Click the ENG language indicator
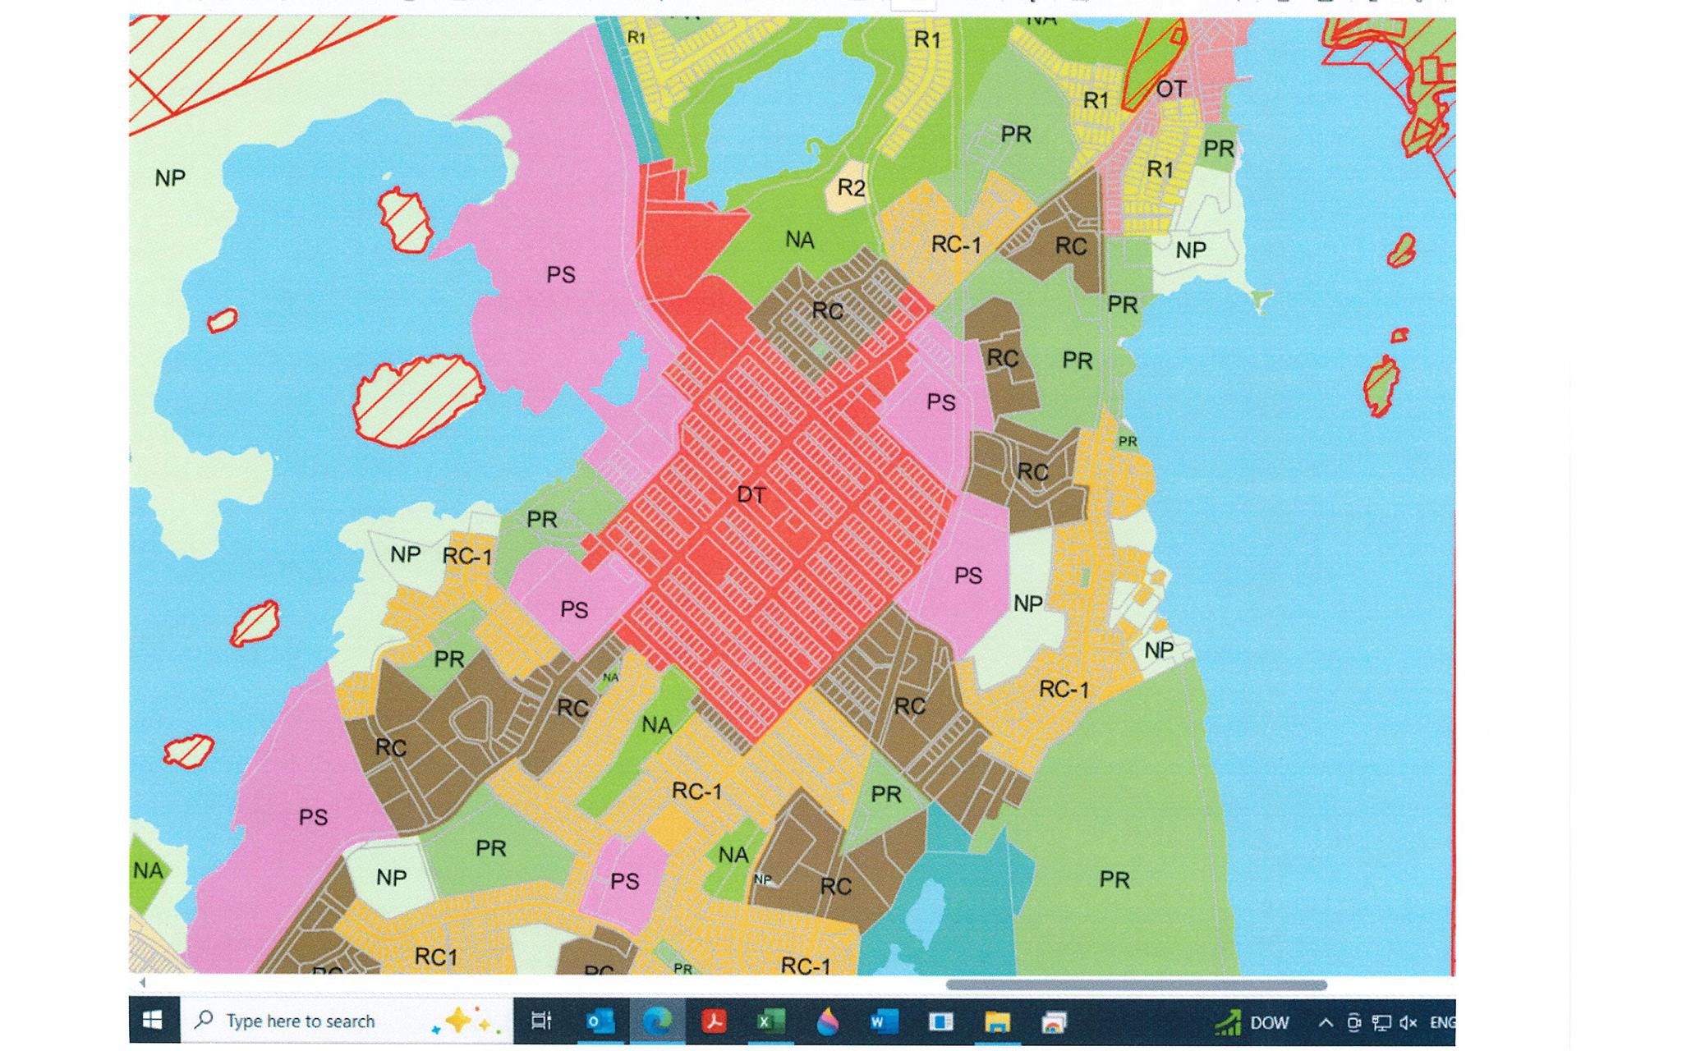The height and width of the screenshot is (1051, 1682). (x=1442, y=1022)
